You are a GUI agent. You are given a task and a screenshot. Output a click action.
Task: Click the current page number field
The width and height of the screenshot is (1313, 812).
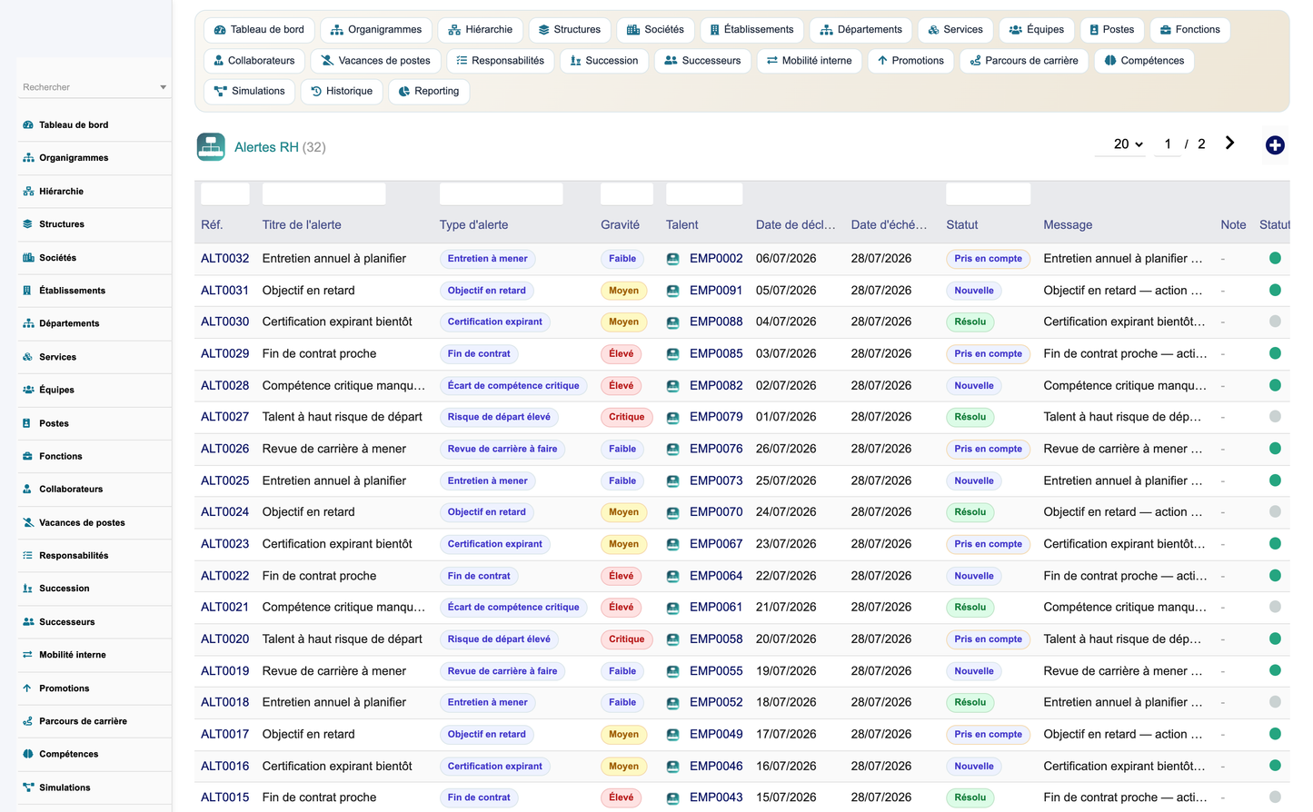(x=1168, y=144)
